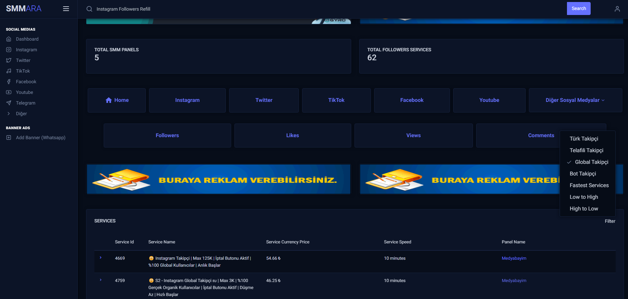This screenshot has height=299, width=628.
Task: Sort by Panel Name column header
Action: pyautogui.click(x=514, y=242)
